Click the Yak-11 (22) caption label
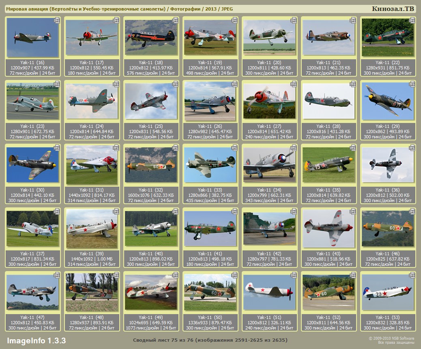This screenshot has height=349, width=421. click(x=388, y=62)
